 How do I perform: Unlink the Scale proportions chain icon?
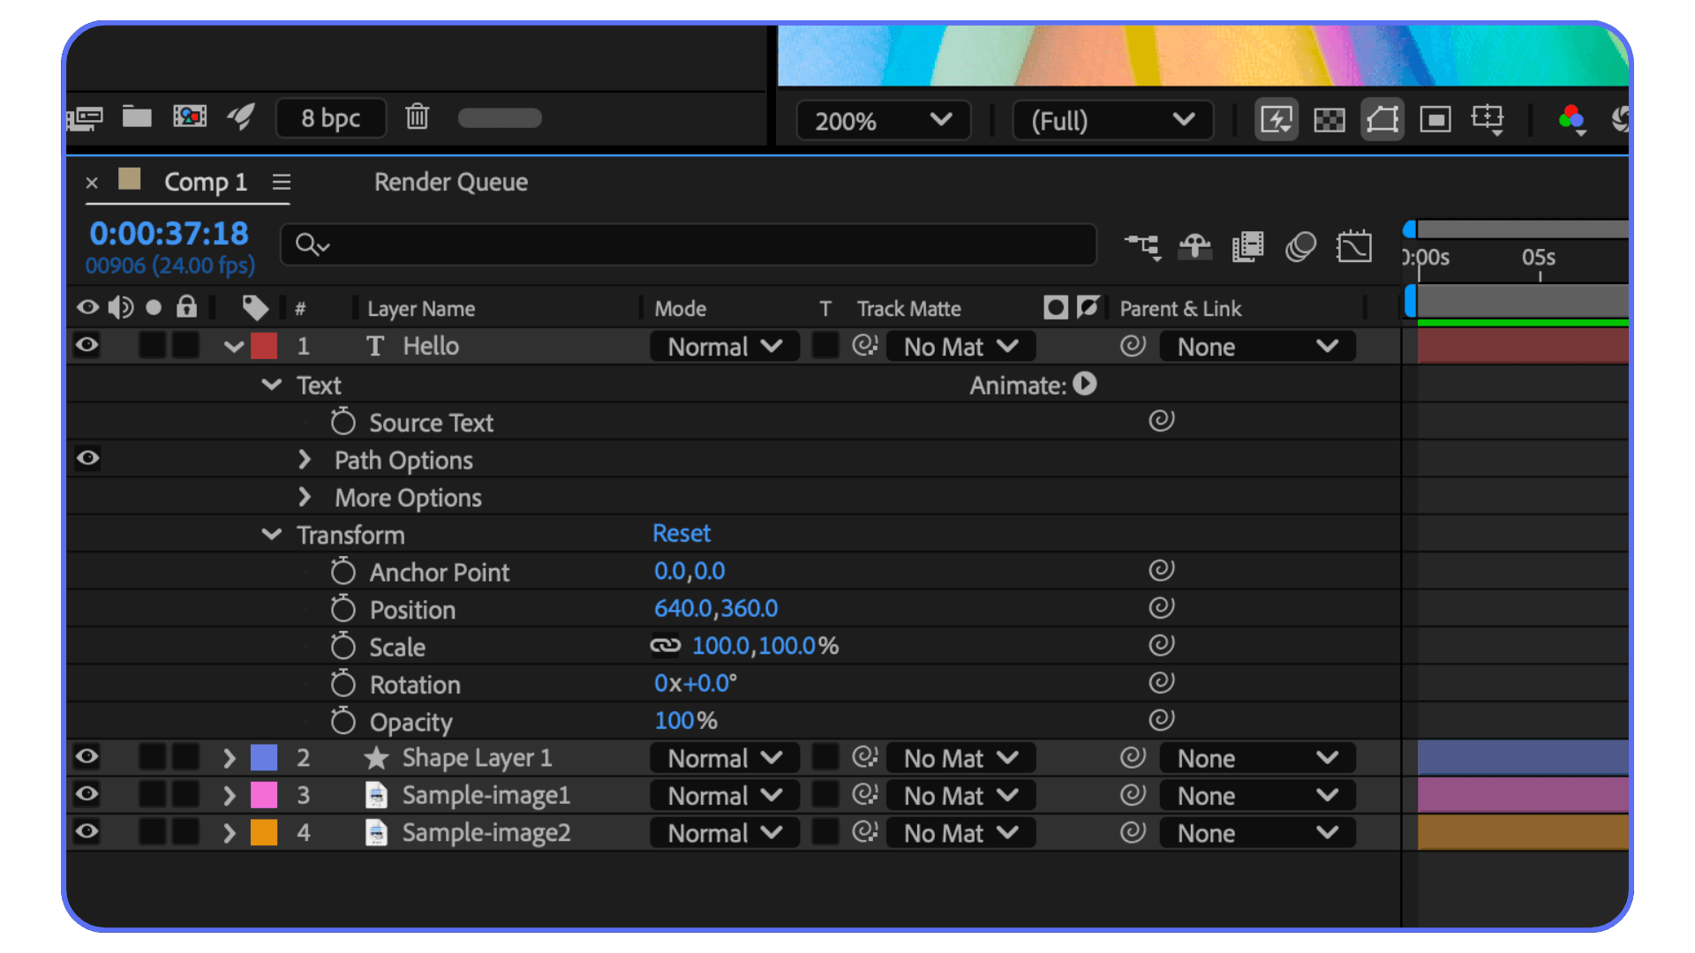coord(665,645)
